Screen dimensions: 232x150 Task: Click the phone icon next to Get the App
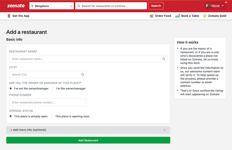[9, 16]
